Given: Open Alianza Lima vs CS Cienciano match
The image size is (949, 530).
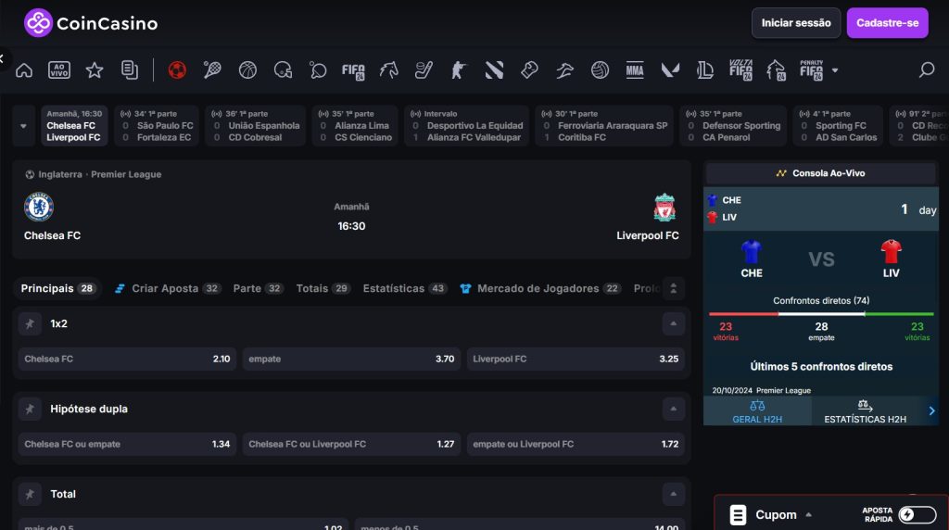Looking at the screenshot, I should pos(355,126).
